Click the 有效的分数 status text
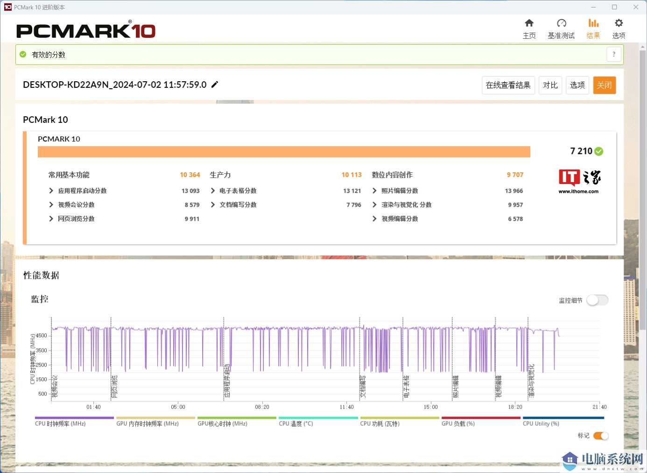The height and width of the screenshot is (473, 647). pyautogui.click(x=49, y=55)
